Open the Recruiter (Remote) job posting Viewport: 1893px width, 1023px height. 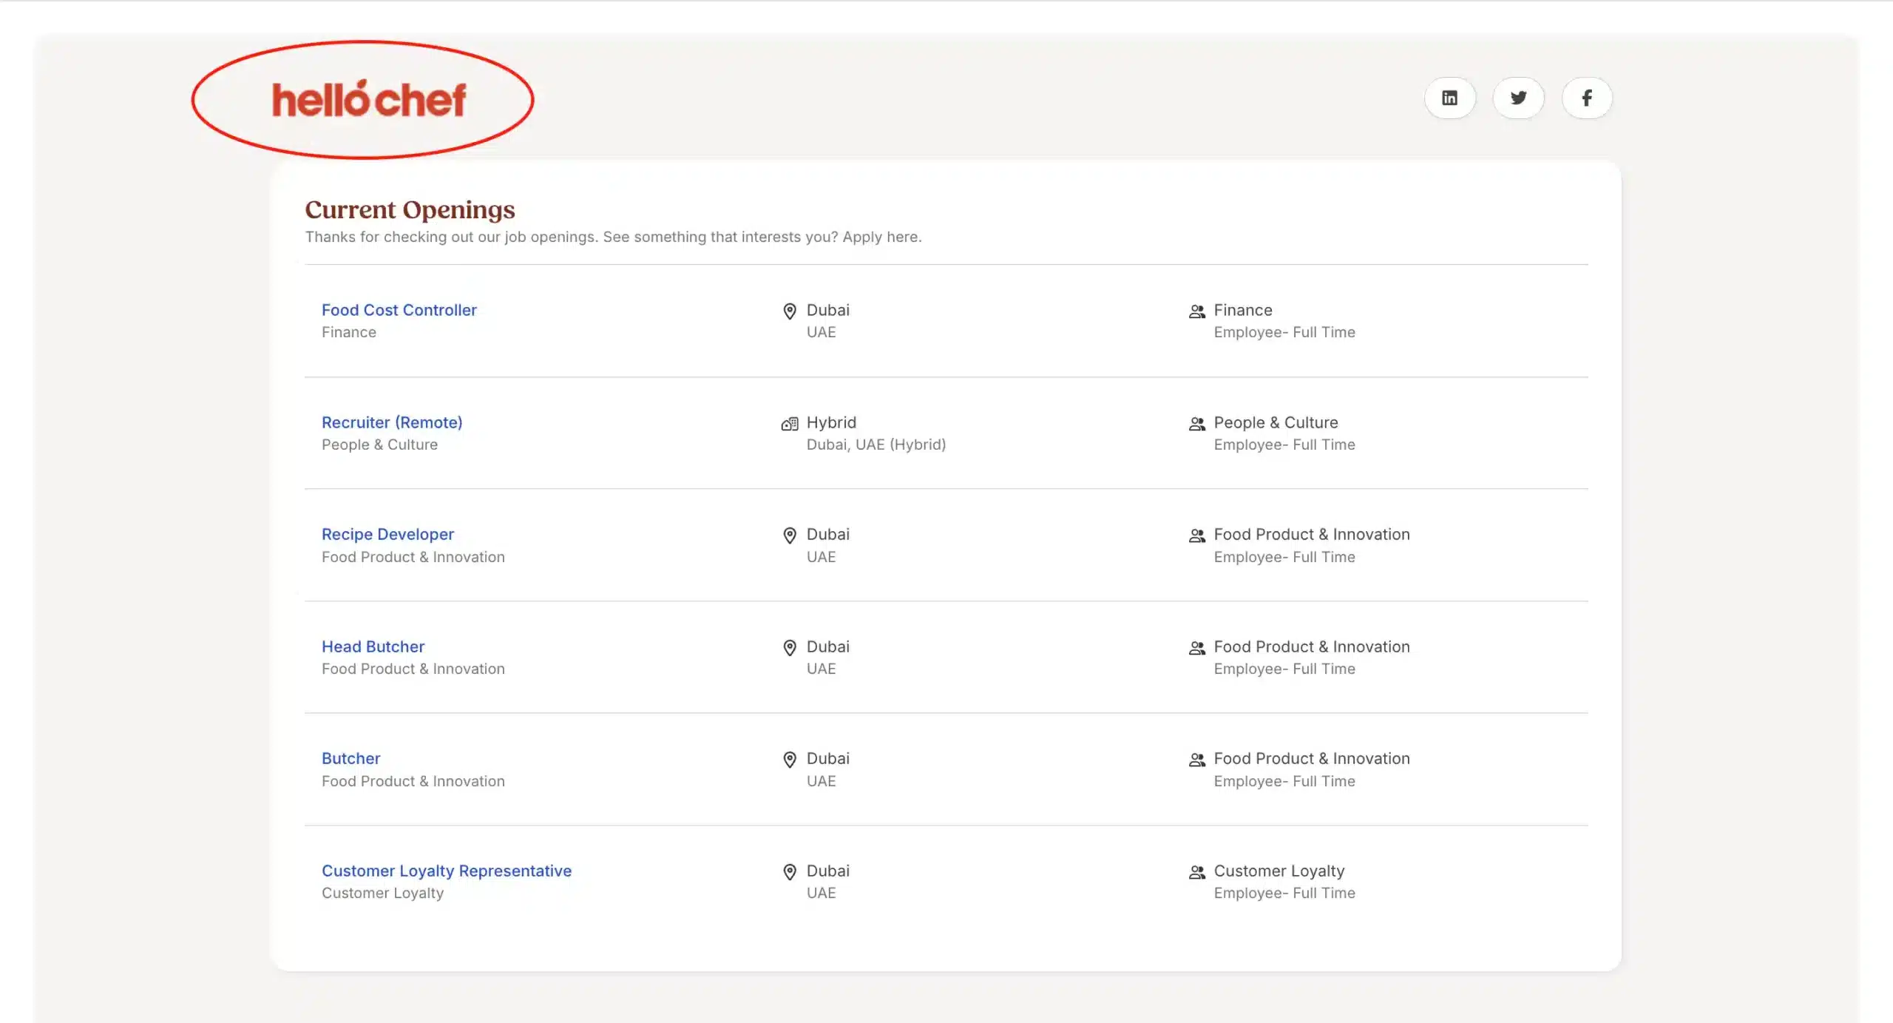coord(392,422)
